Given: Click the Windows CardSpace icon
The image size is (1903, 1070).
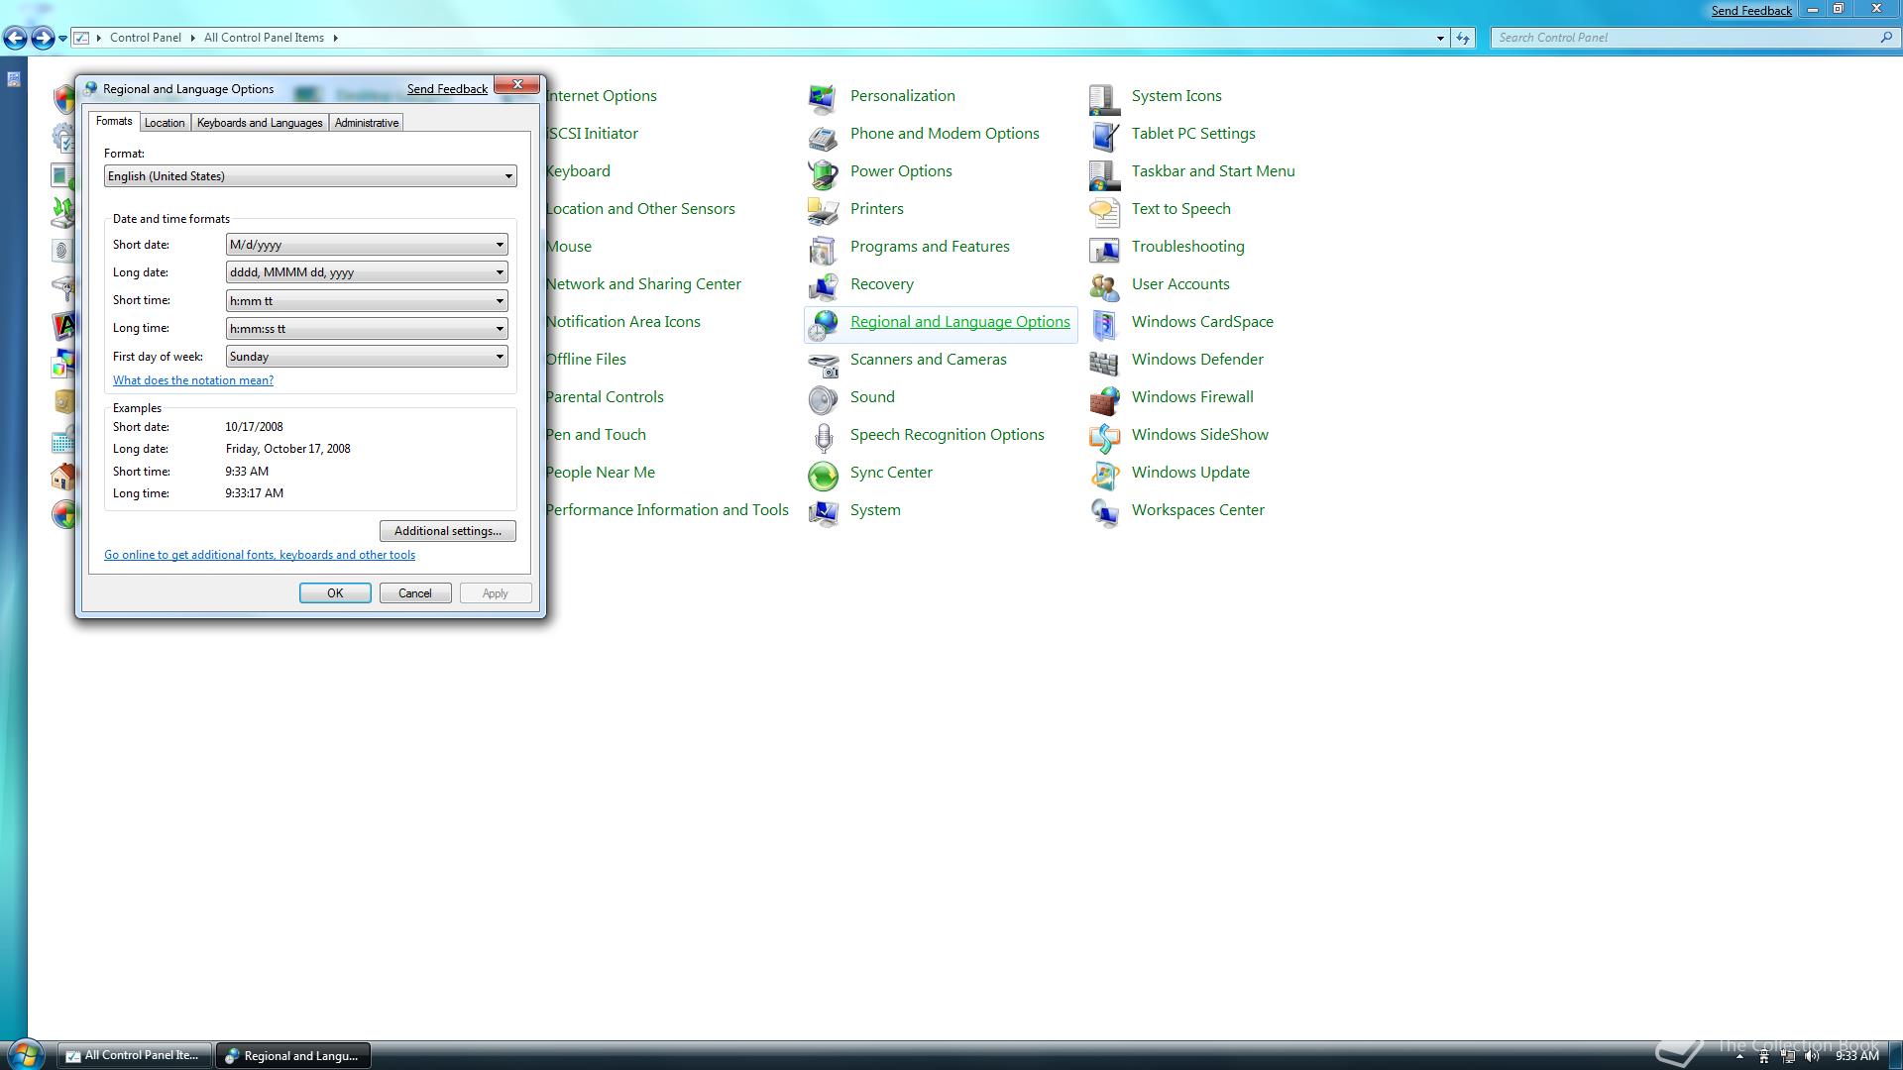Looking at the screenshot, I should [1104, 323].
